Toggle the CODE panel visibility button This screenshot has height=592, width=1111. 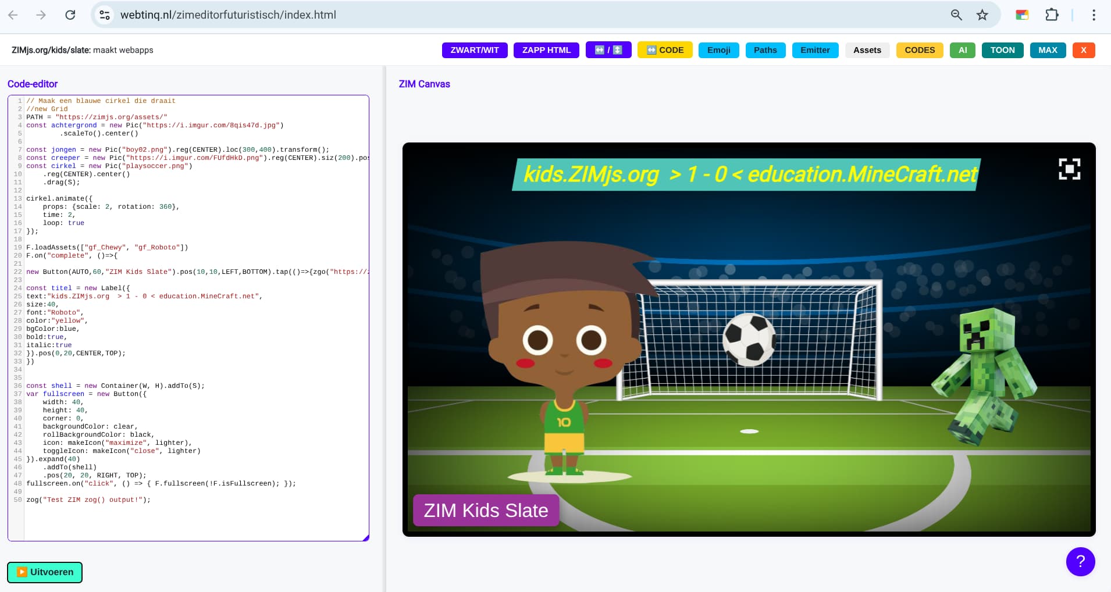tap(664, 50)
